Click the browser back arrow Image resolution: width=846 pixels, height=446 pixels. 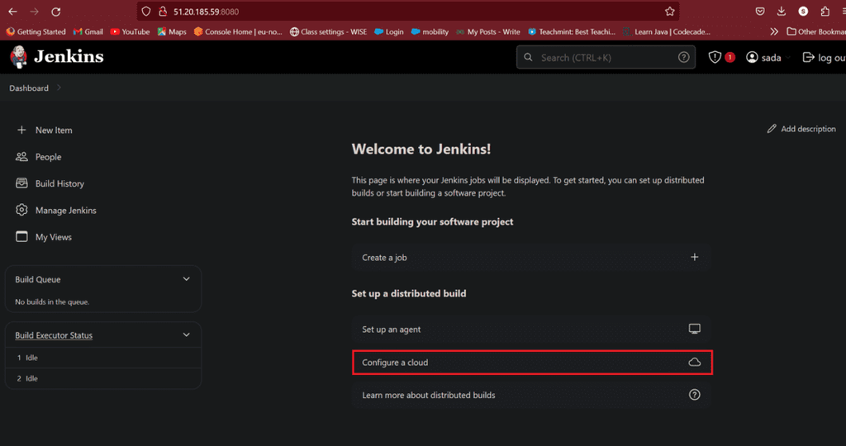point(12,12)
